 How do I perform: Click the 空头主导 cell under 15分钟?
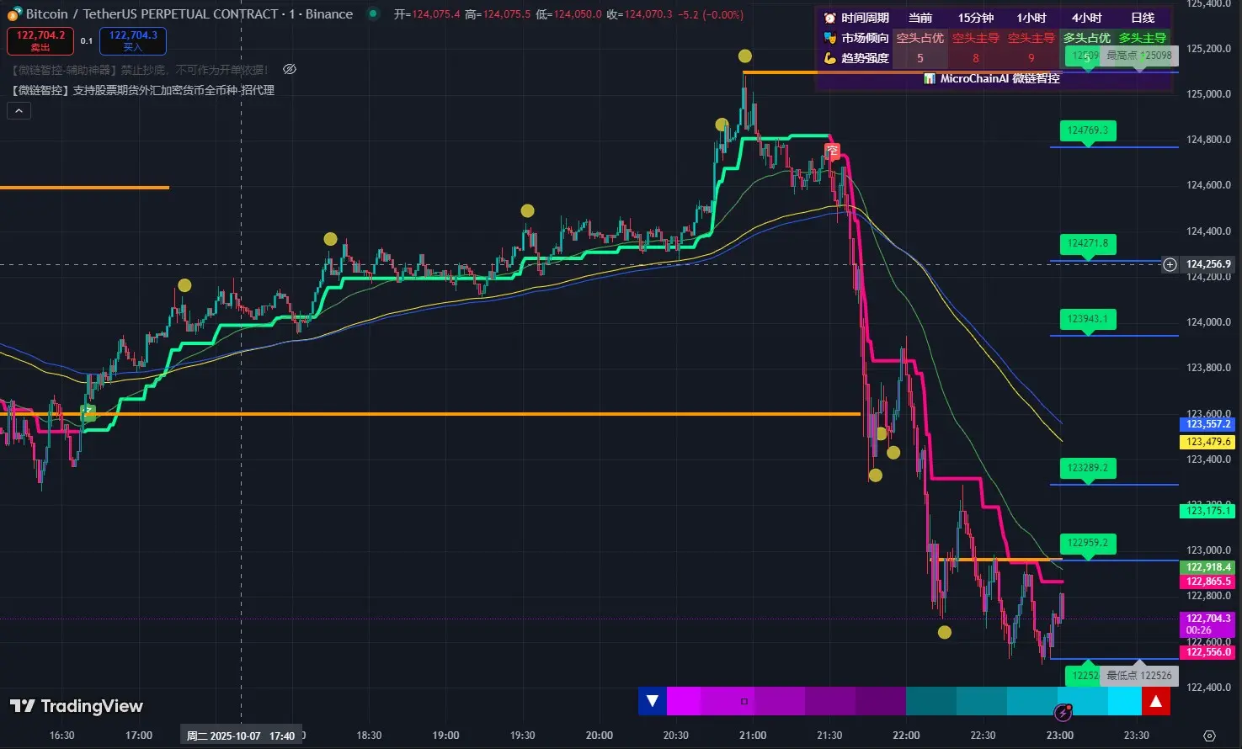(976, 38)
